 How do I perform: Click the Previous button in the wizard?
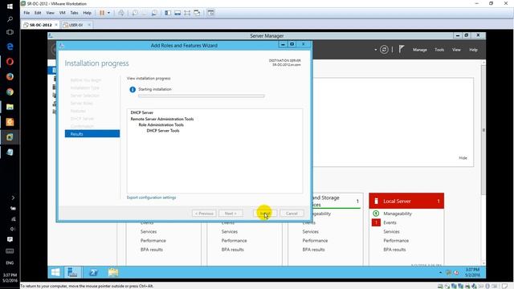pos(204,214)
